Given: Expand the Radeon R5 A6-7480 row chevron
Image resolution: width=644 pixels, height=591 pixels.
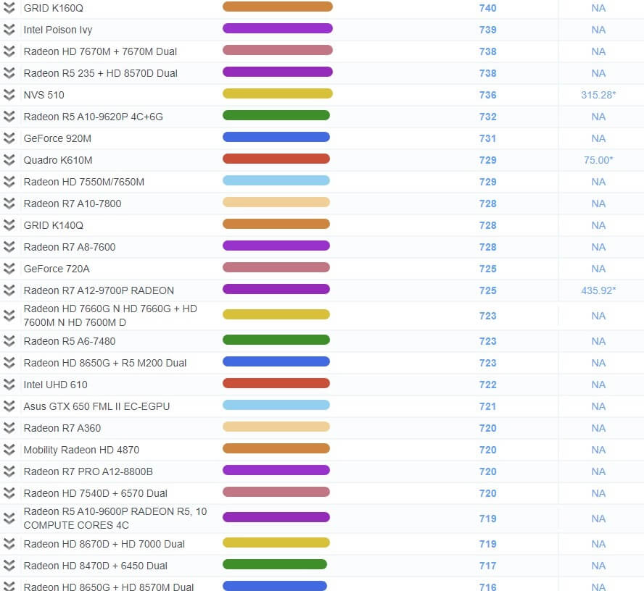Looking at the screenshot, I should 9,341.
